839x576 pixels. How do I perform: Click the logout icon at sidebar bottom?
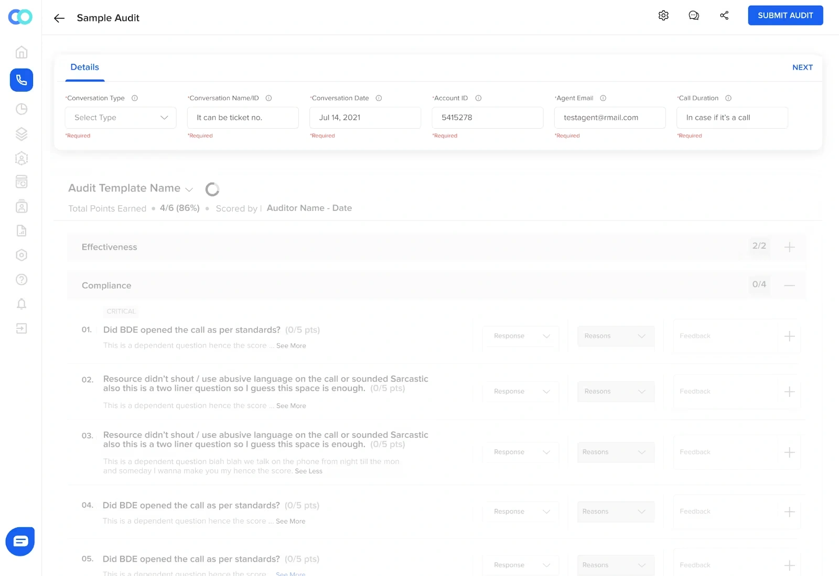click(21, 328)
